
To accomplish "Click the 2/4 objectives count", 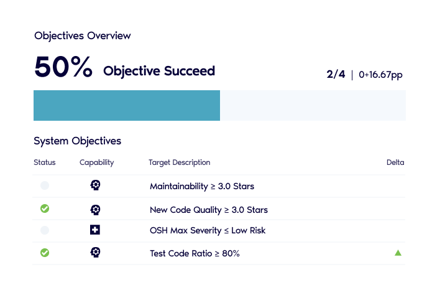I will 336,75.
